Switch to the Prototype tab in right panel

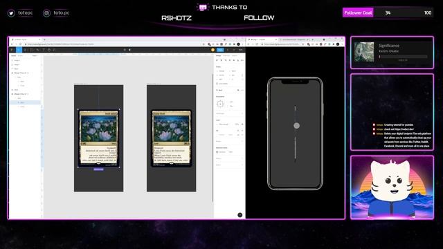point(226,55)
